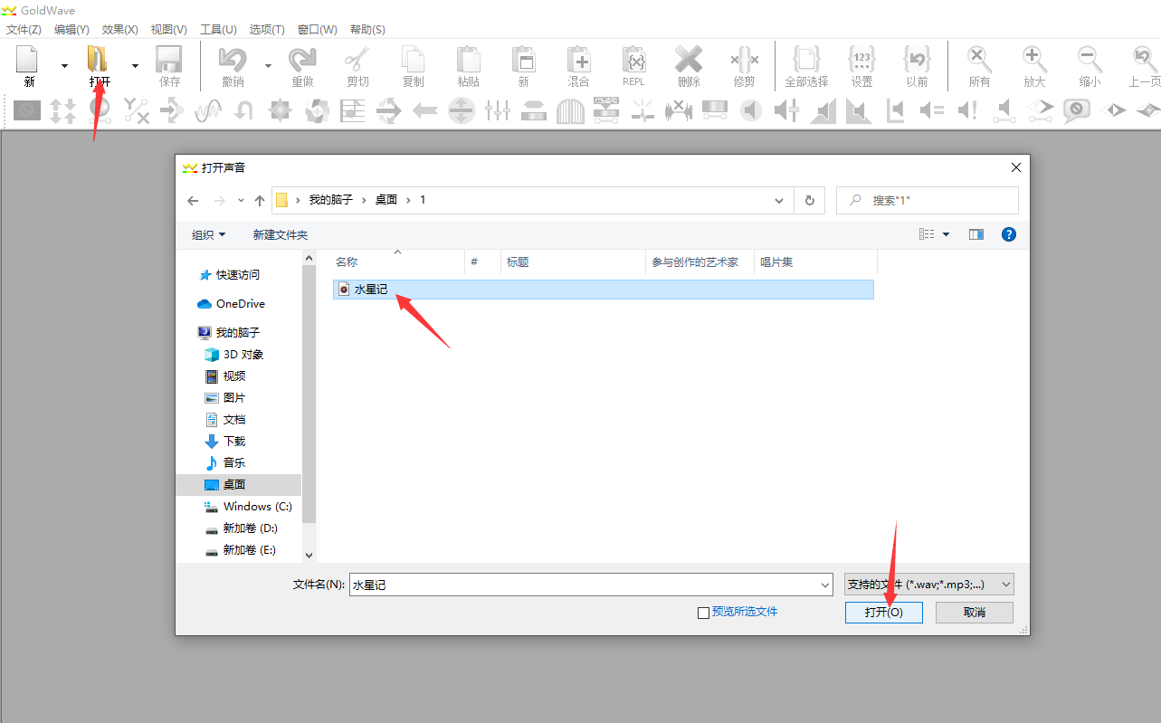Screen dimensions: 1161x723
Task: Click the back arrow in dialog
Action: pyautogui.click(x=193, y=200)
